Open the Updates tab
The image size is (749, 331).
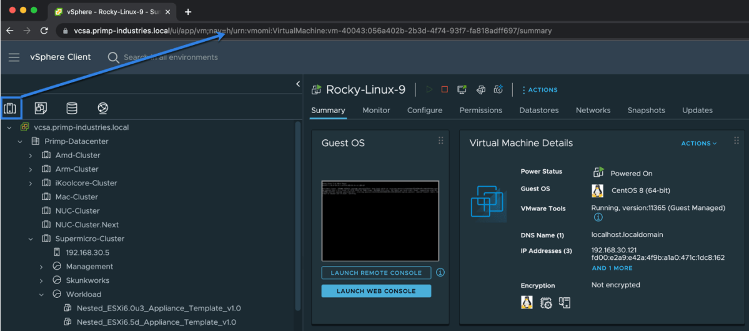(697, 111)
